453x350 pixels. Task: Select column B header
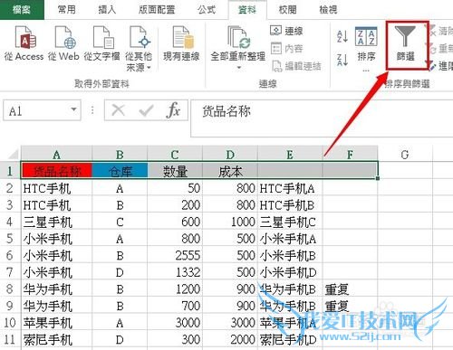coord(120,155)
